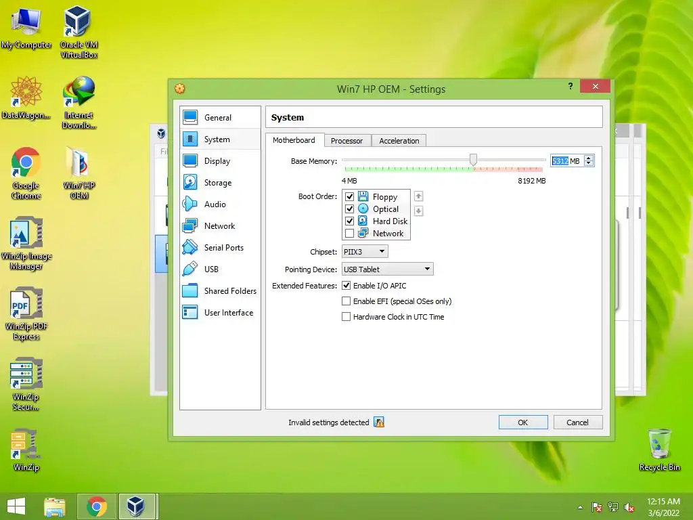Screen dimensions: 693x520
Task: Open Display settings in sidebar
Action: pyautogui.click(x=220, y=161)
